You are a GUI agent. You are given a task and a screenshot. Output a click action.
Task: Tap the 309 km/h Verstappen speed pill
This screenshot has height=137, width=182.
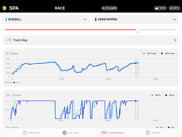(x=168, y=53)
